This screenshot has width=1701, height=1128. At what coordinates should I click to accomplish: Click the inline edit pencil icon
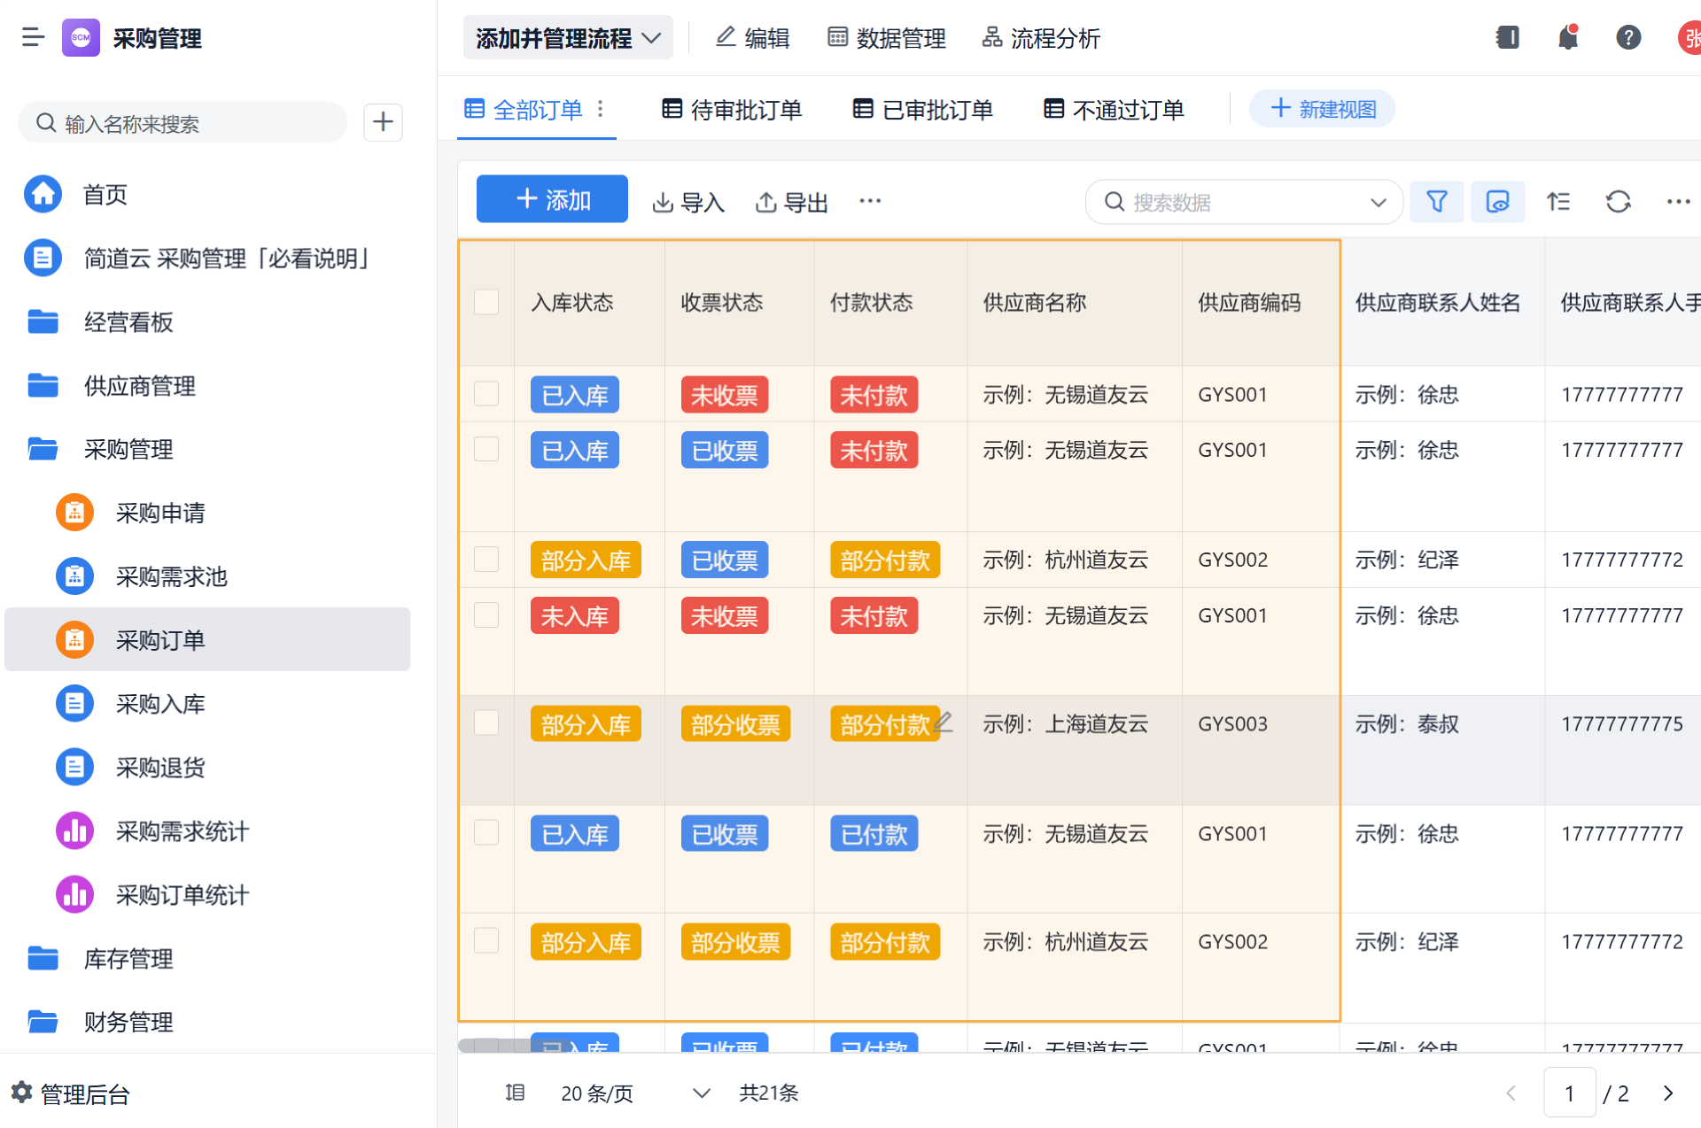944,722
